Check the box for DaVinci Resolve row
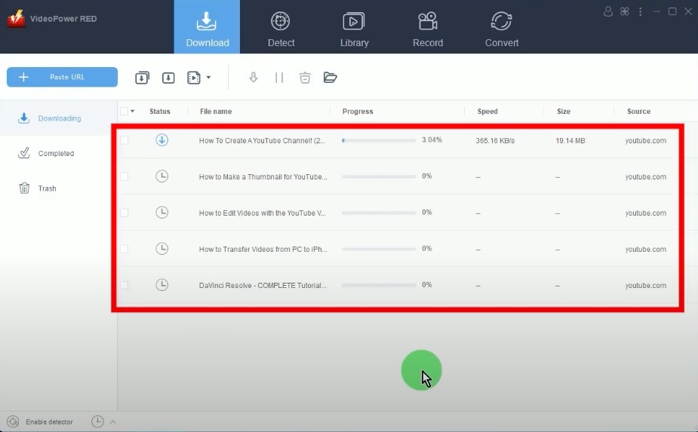Screen dimensions: 698x432 pos(125,285)
